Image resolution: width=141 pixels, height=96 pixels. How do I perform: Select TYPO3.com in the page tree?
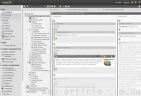[38, 24]
